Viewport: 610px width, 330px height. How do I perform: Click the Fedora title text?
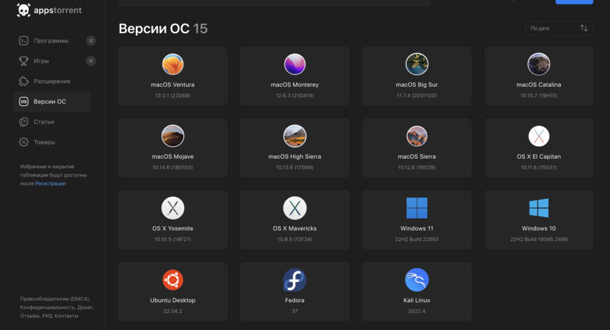294,300
